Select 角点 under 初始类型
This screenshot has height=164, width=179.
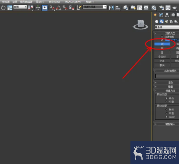click(x=167, y=98)
